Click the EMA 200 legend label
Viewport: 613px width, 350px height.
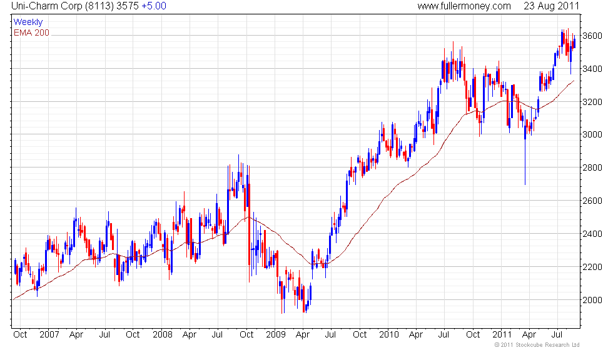(x=31, y=32)
